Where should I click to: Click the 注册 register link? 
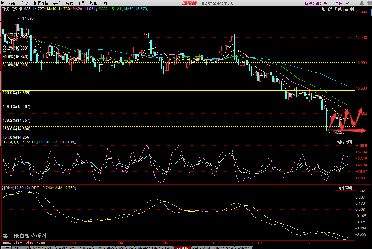click(339, 3)
